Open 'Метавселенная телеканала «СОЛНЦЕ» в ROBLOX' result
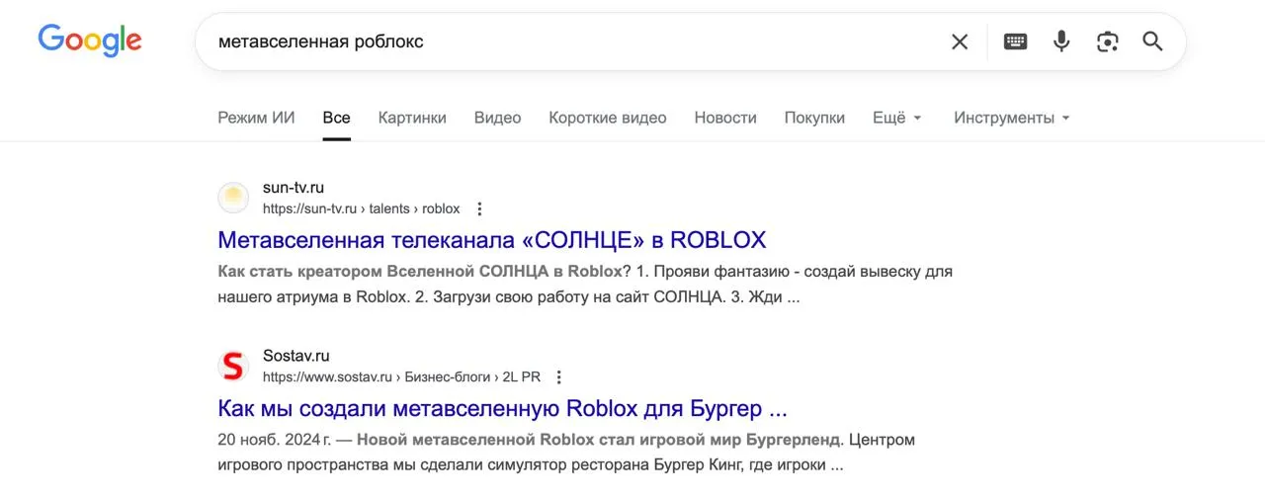The height and width of the screenshot is (497, 1265). pos(491,240)
